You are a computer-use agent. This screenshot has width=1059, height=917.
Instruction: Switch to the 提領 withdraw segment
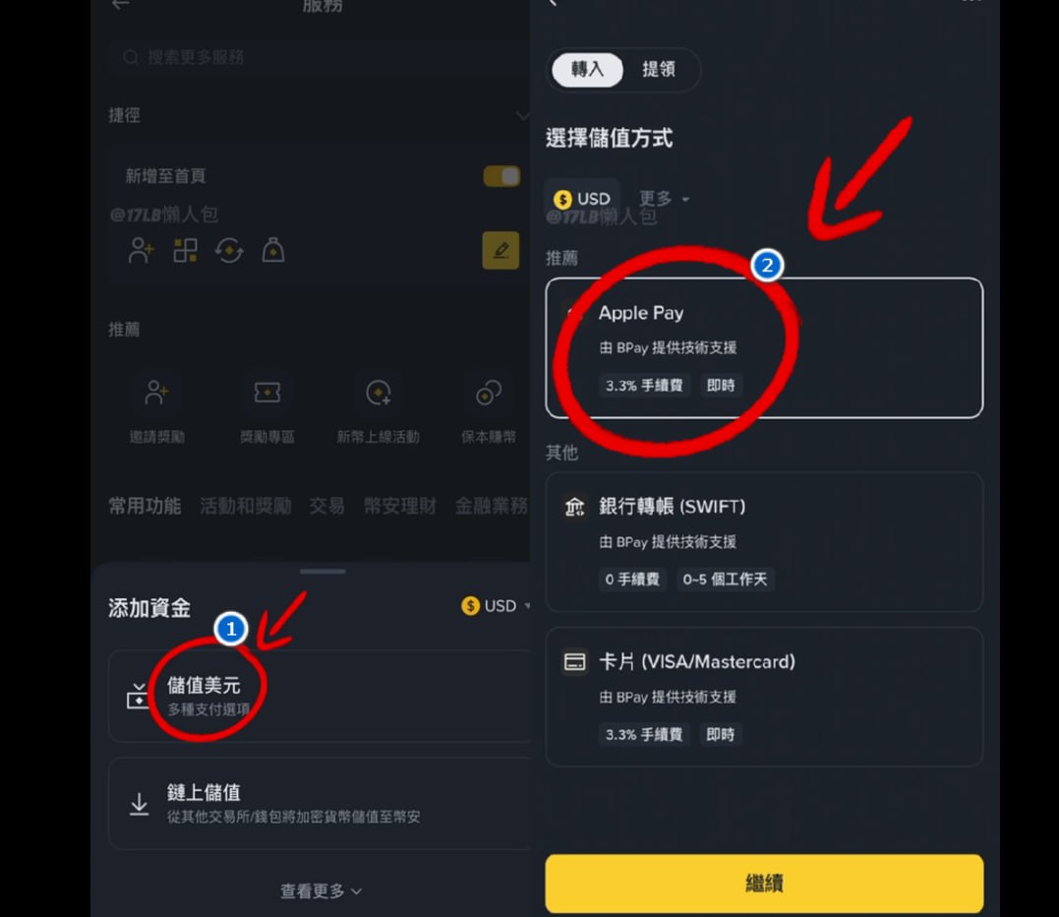coord(659,69)
